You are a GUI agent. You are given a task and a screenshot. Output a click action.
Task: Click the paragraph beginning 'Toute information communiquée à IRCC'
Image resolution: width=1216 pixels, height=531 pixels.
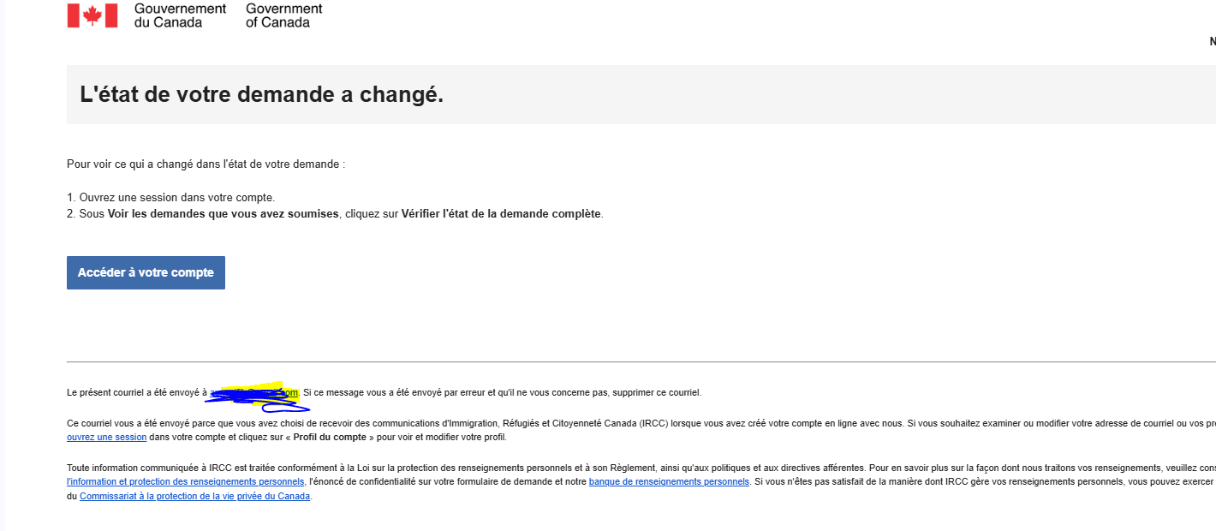click(x=641, y=481)
